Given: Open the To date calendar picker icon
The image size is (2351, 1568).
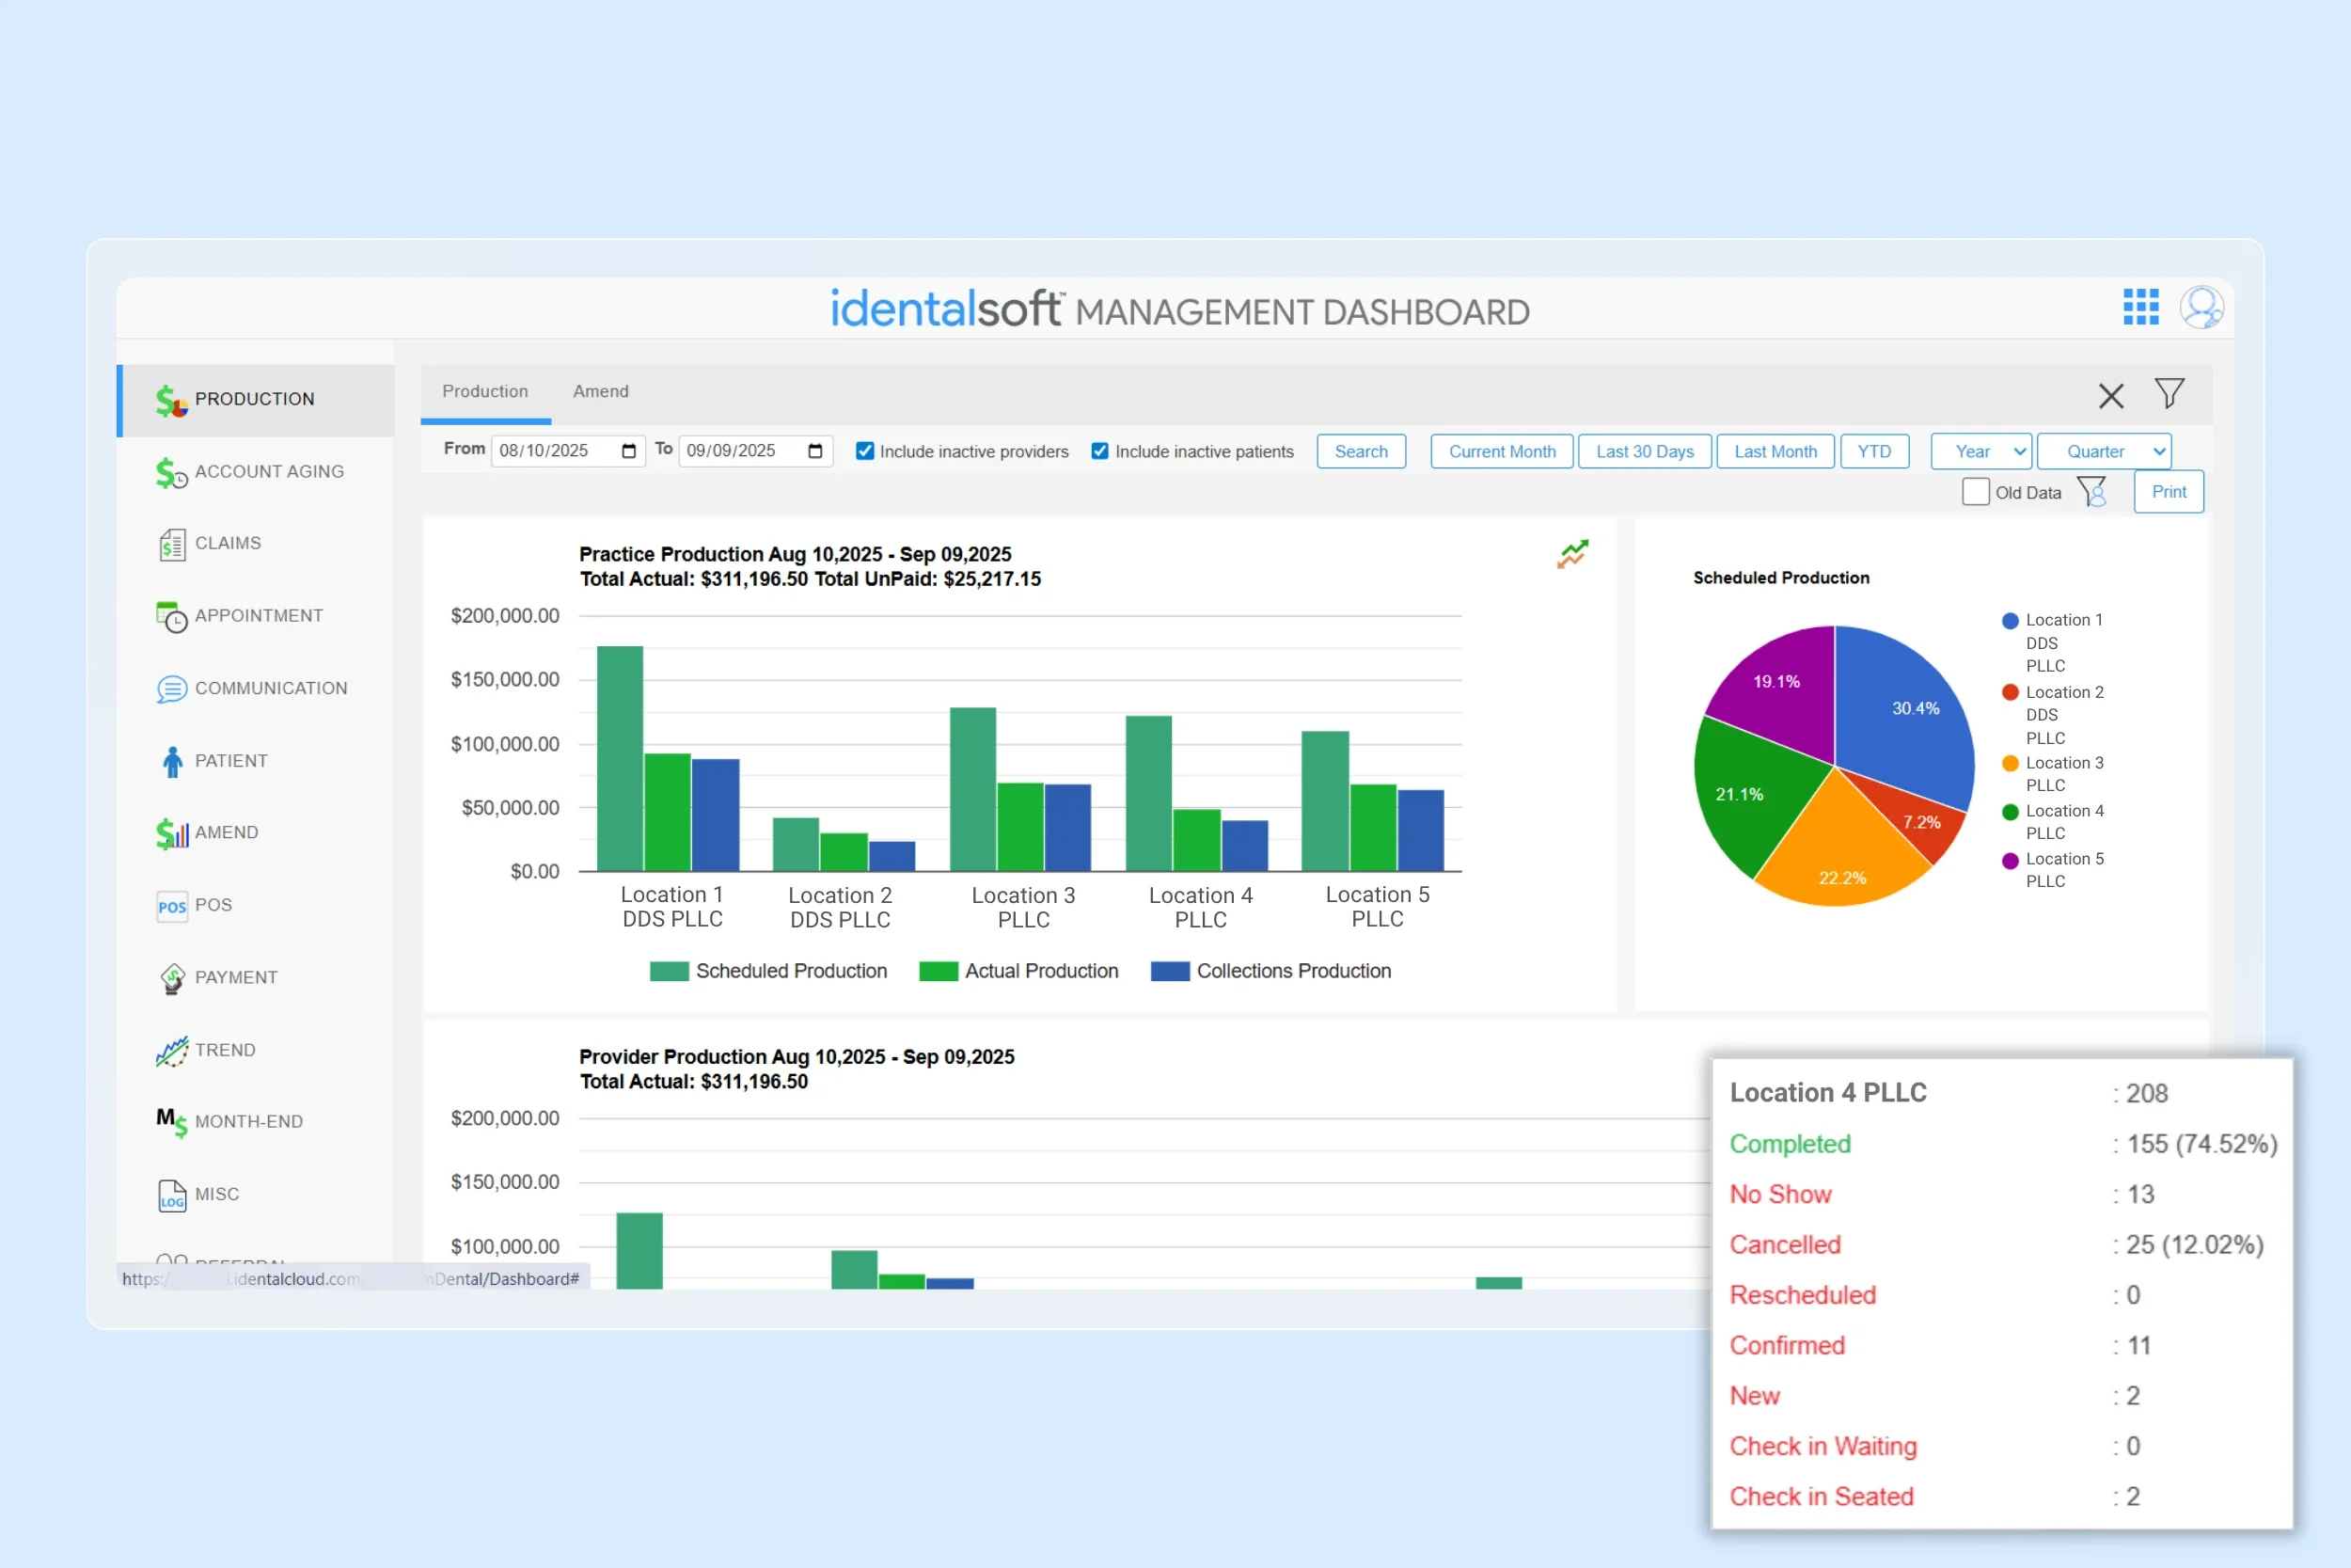Looking at the screenshot, I should [814, 451].
